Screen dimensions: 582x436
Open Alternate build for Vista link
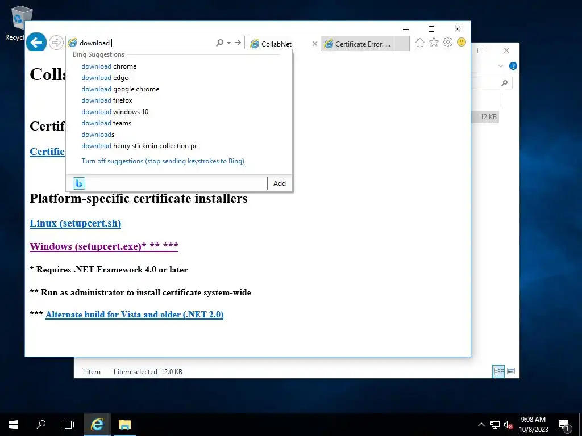(134, 315)
